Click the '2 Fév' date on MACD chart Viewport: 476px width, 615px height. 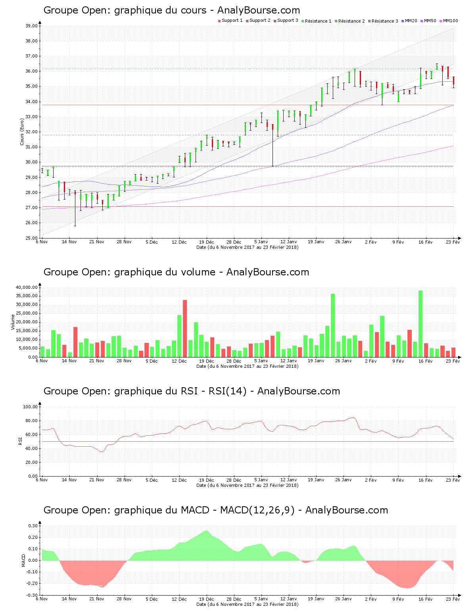coord(371,599)
